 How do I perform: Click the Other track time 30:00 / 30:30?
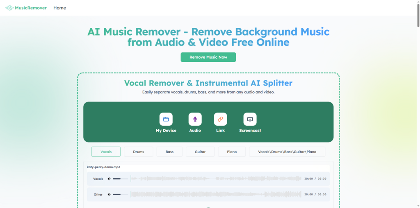pos(315,194)
